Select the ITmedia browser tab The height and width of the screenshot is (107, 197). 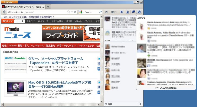23,7
